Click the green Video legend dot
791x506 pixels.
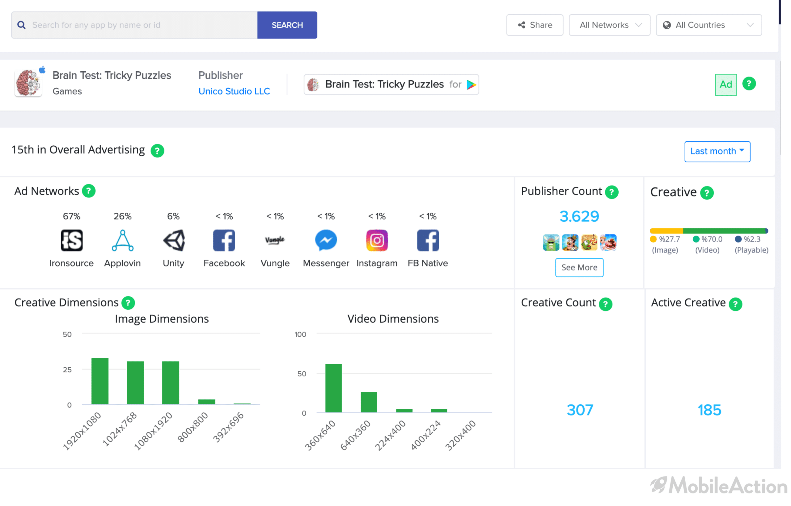(x=696, y=239)
